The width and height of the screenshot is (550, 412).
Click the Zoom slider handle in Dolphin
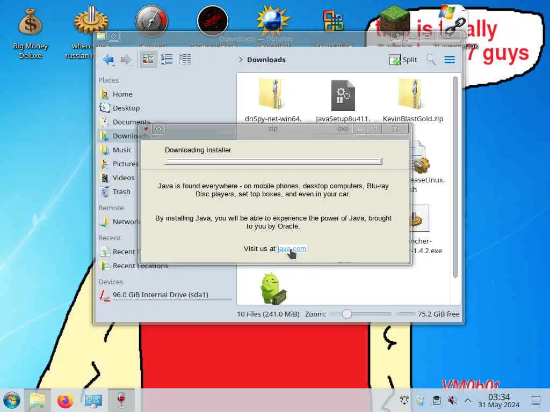(x=346, y=314)
